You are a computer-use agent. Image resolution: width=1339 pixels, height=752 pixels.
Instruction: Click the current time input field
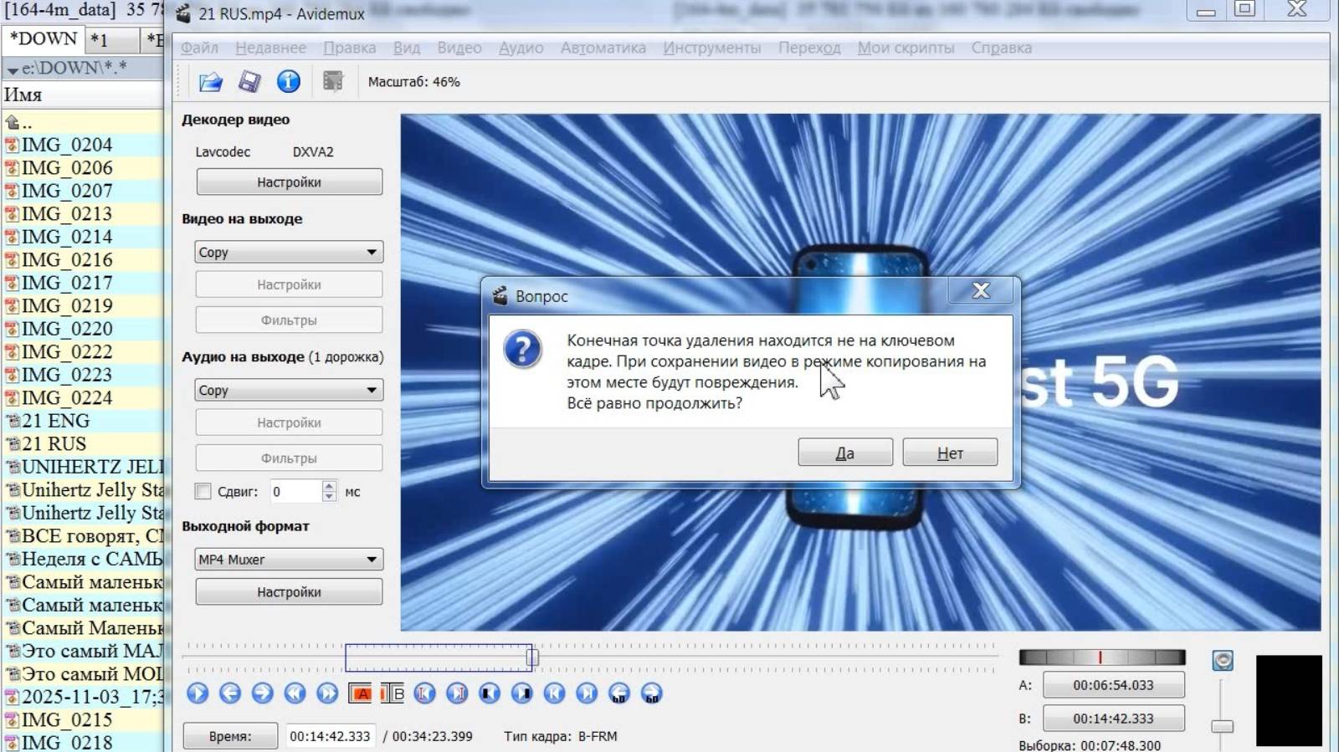[330, 736]
